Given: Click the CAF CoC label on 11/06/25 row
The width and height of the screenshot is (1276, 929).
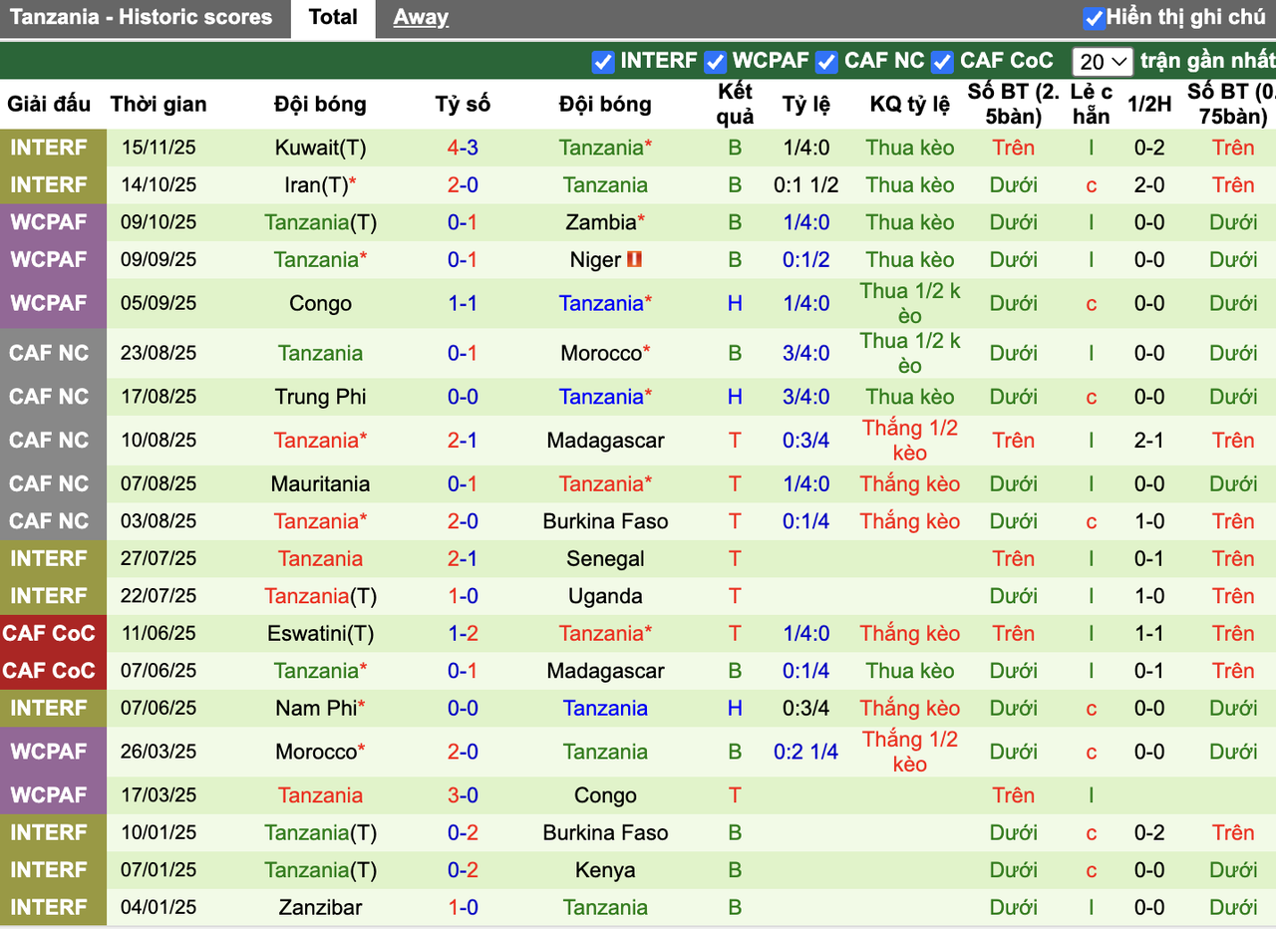Looking at the screenshot, I should click(49, 633).
